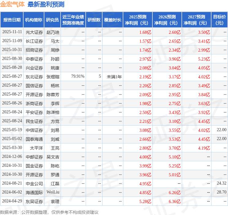Click date 2025-03-30
Viewport: 228px width, 215px height.
pos(12,147)
